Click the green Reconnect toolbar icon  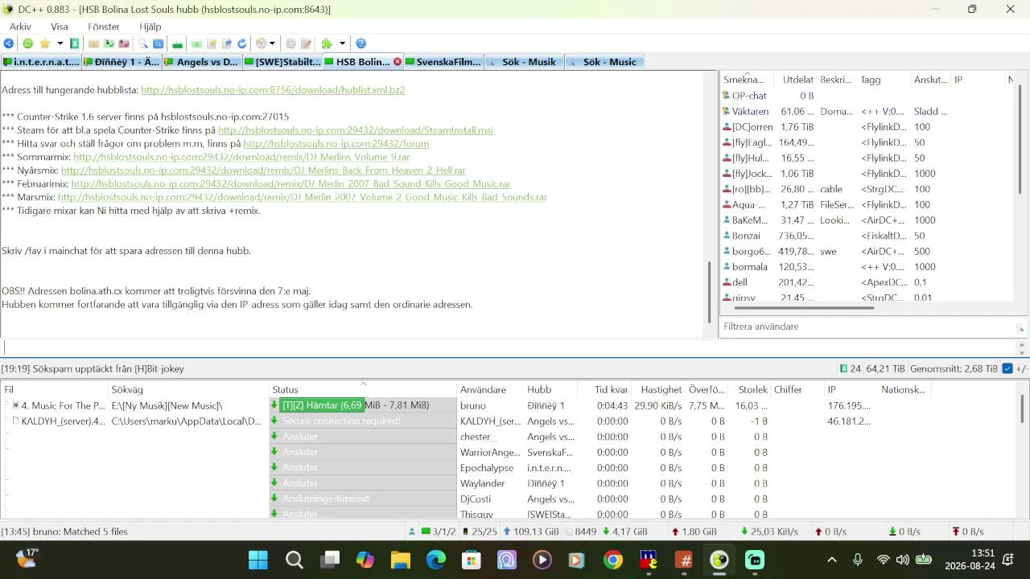tap(28, 43)
